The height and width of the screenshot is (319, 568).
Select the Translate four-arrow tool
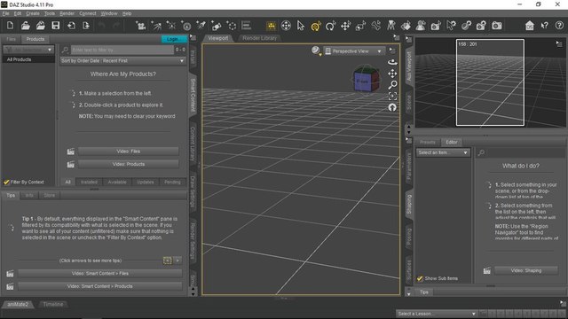[345, 26]
